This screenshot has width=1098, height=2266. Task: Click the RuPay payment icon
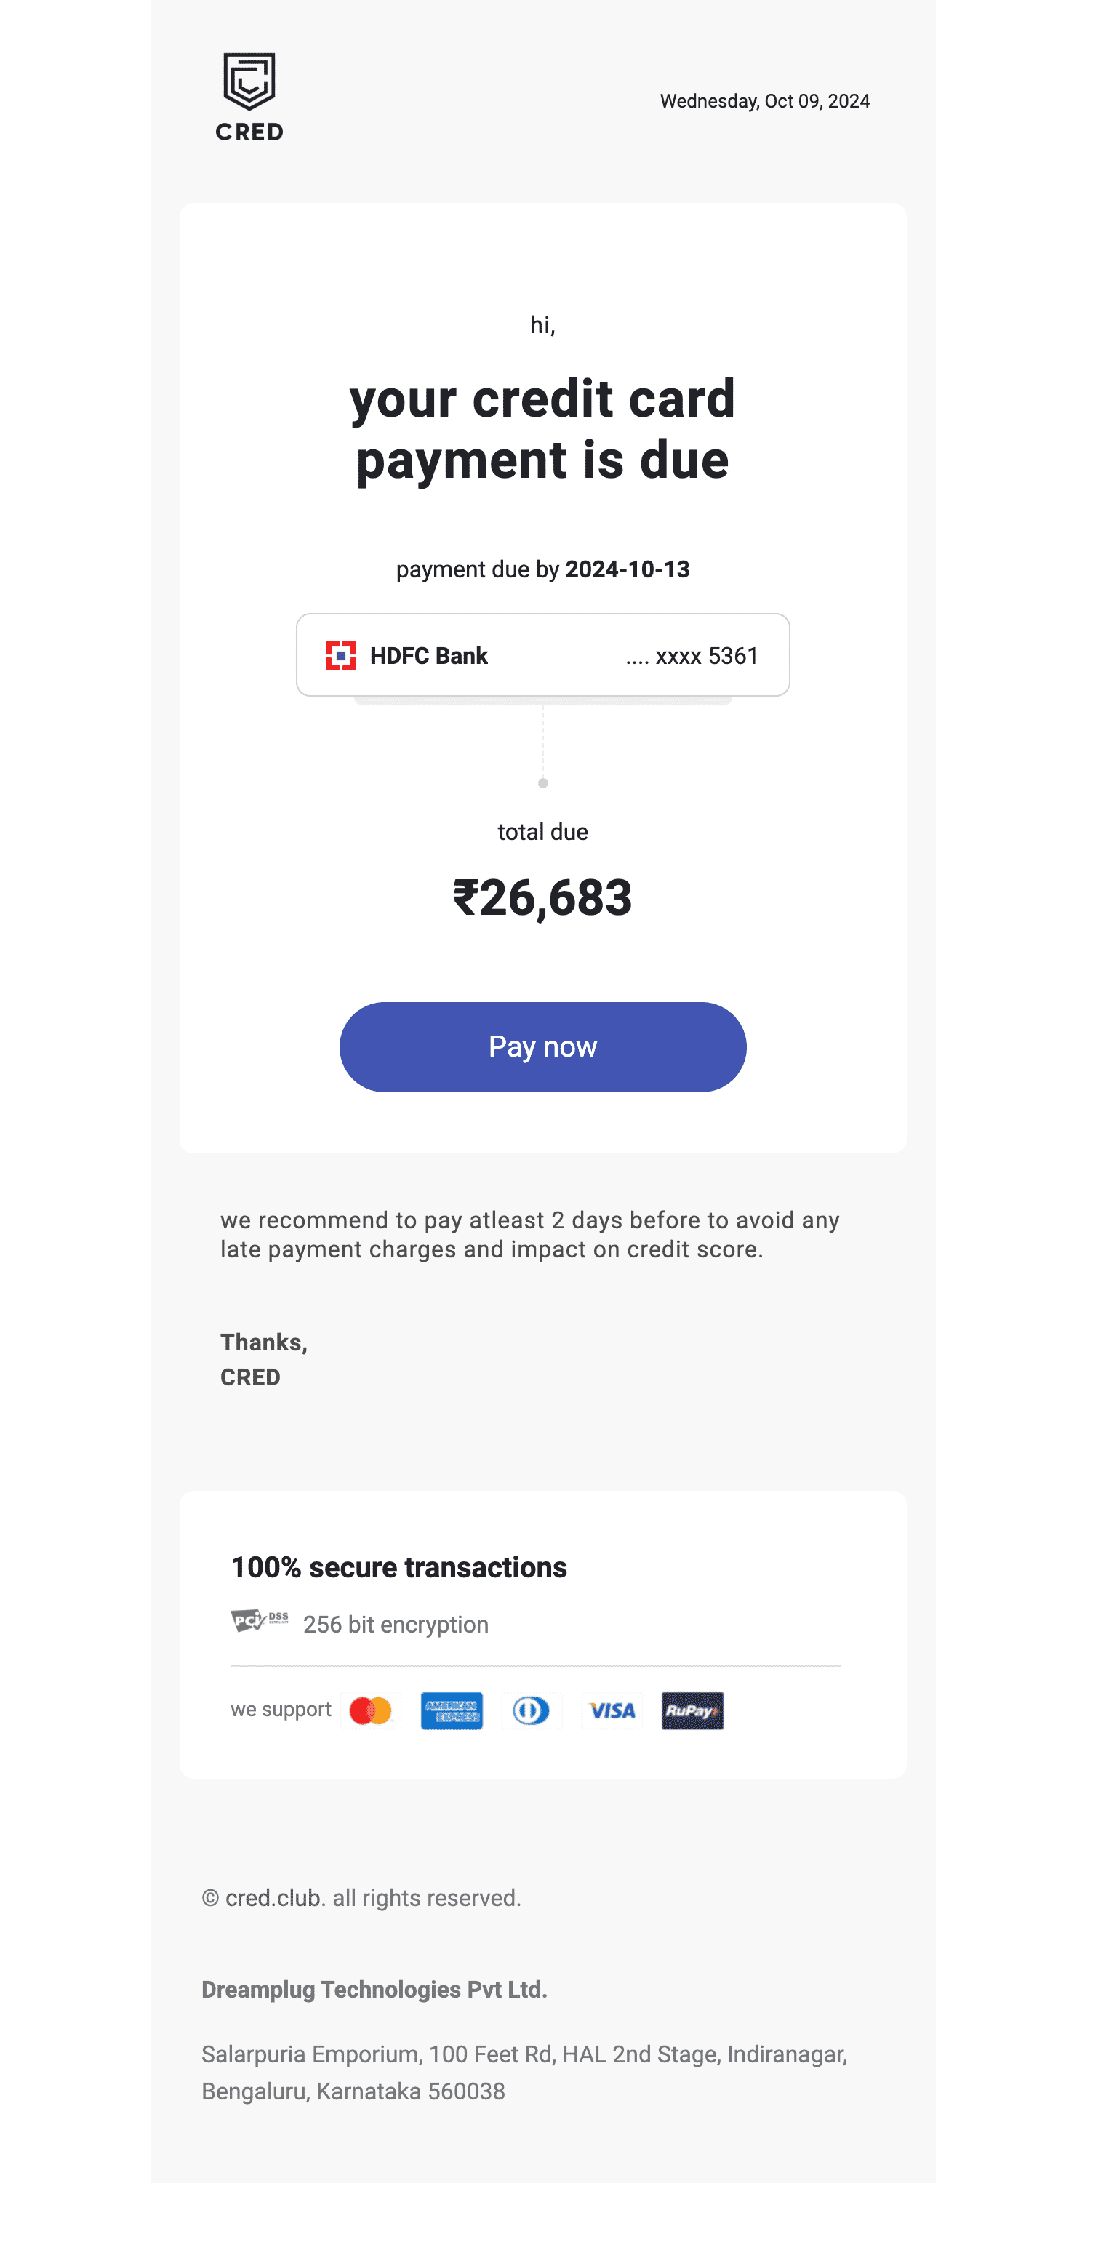click(692, 1709)
